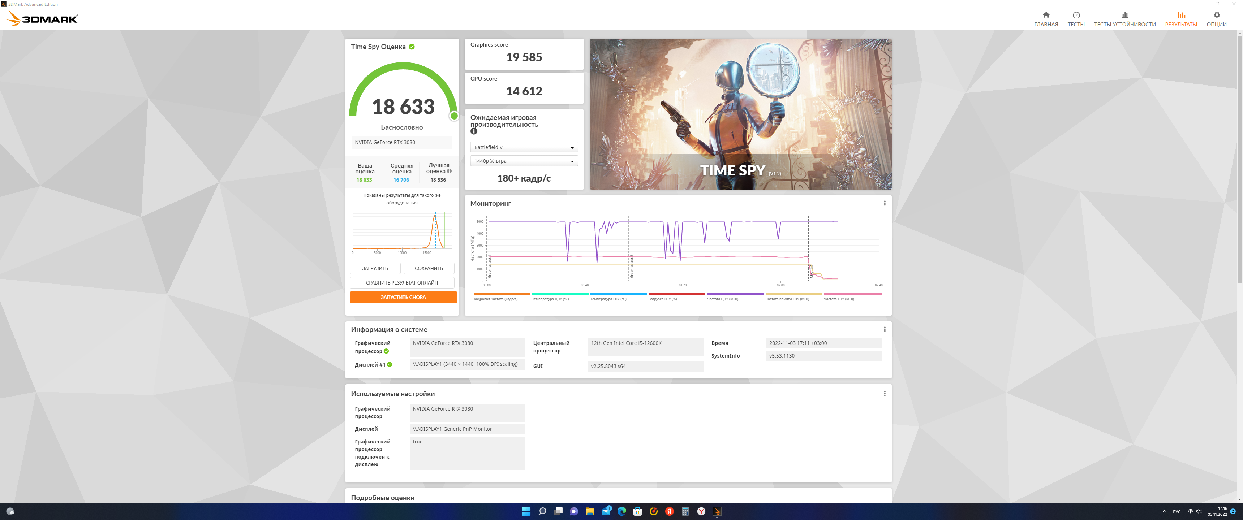This screenshot has width=1243, height=520.
Task: Toggle Кадровая частота graph legend
Action: click(495, 299)
